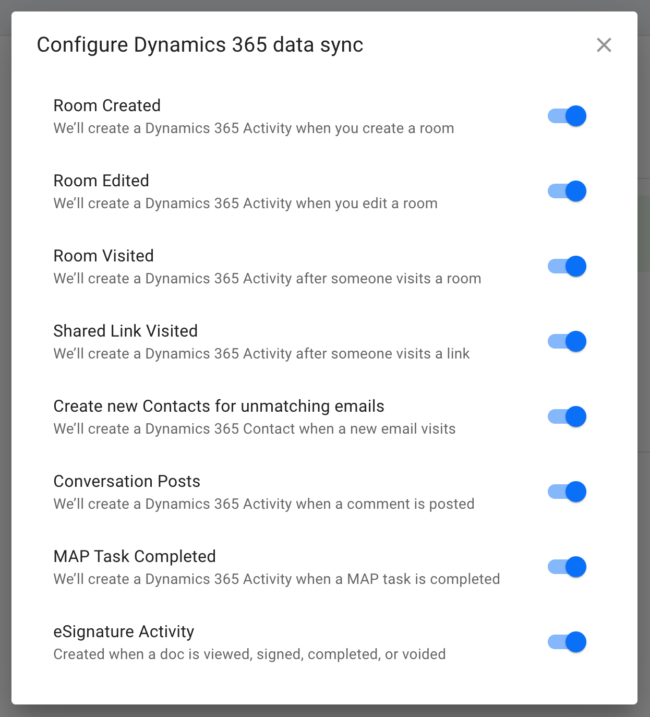Turn off Create new Contacts for unmatching emails
This screenshot has height=717, width=650.
pyautogui.click(x=566, y=416)
